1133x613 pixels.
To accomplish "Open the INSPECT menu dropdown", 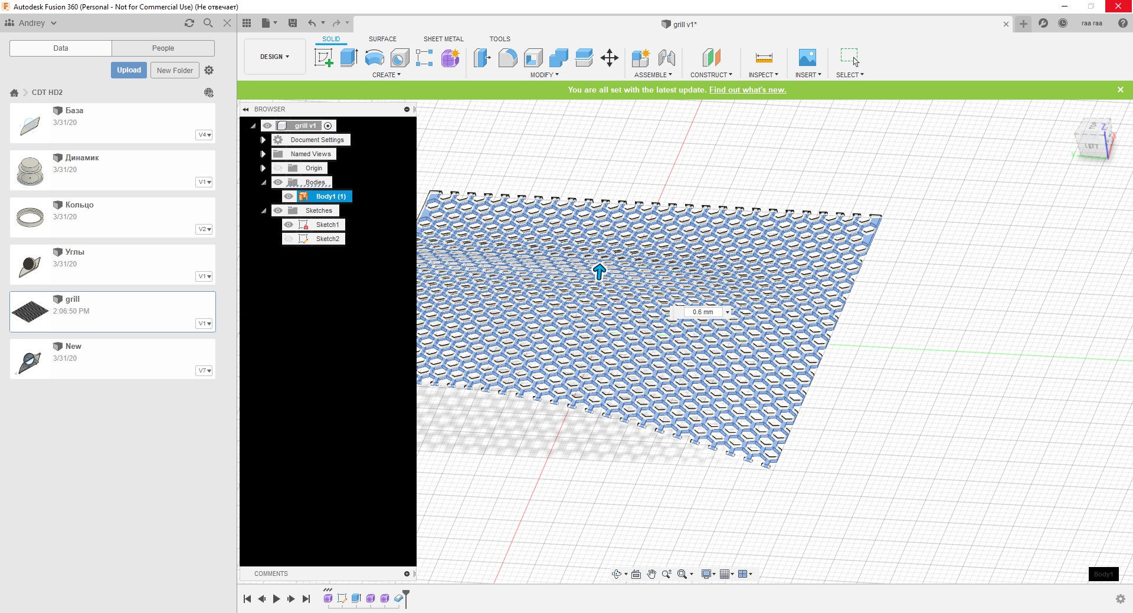I will (x=763, y=75).
